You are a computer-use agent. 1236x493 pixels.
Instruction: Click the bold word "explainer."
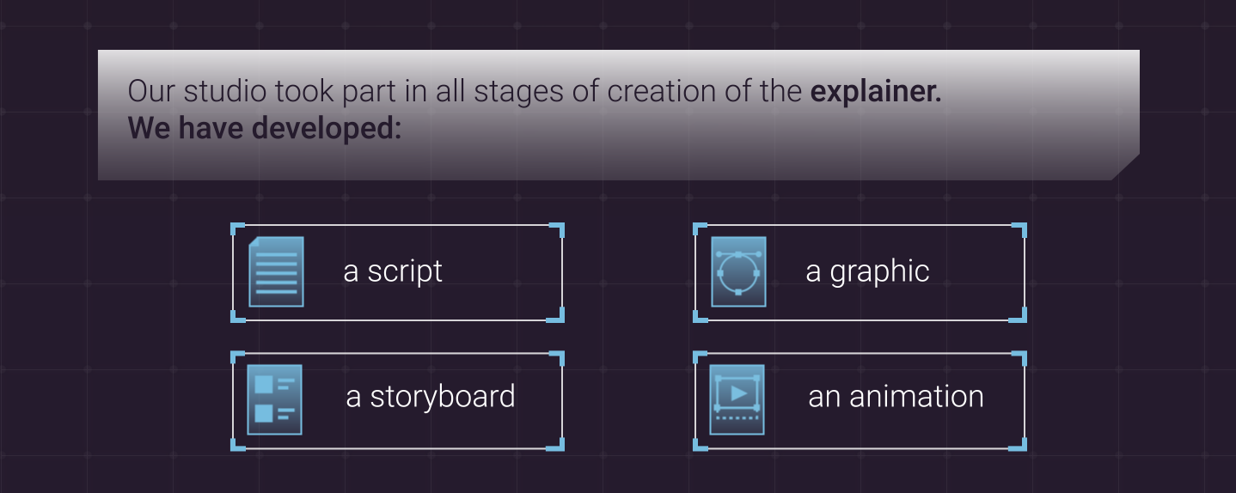pyautogui.click(x=876, y=91)
